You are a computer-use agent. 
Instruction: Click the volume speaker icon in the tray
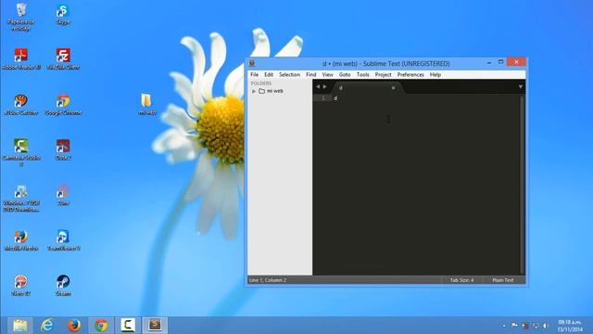pos(546,326)
